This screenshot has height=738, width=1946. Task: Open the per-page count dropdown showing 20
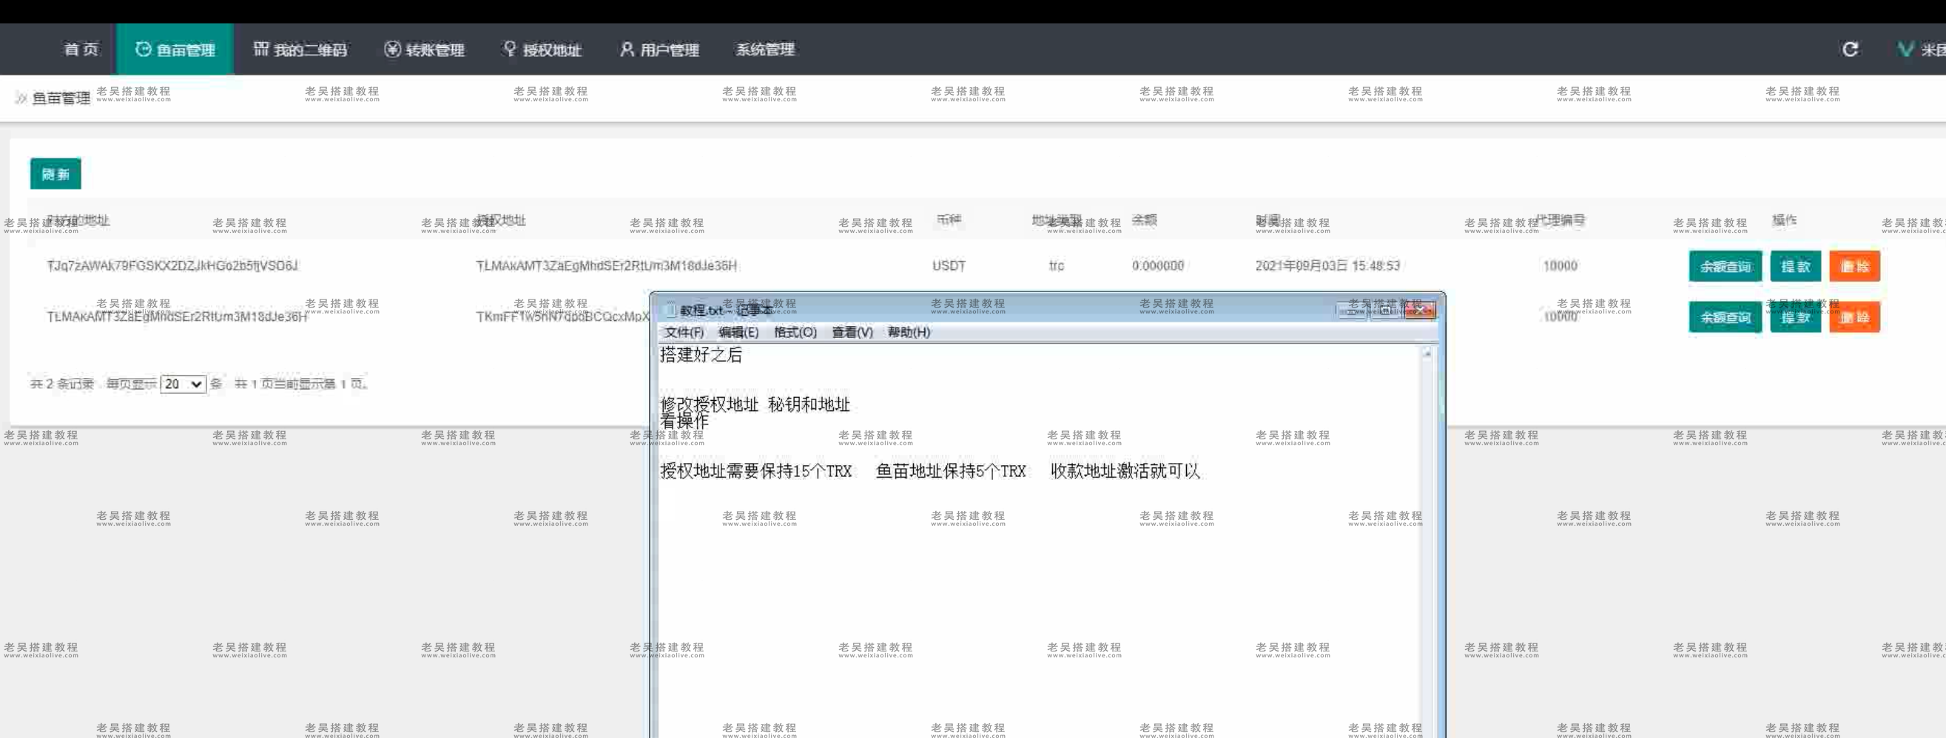pos(184,384)
